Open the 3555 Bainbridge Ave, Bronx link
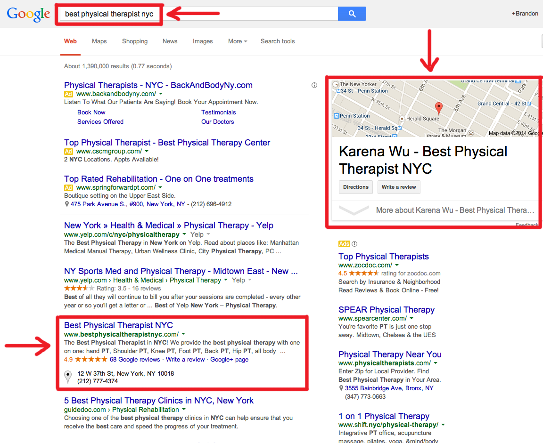This screenshot has width=543, height=443. pos(389,388)
